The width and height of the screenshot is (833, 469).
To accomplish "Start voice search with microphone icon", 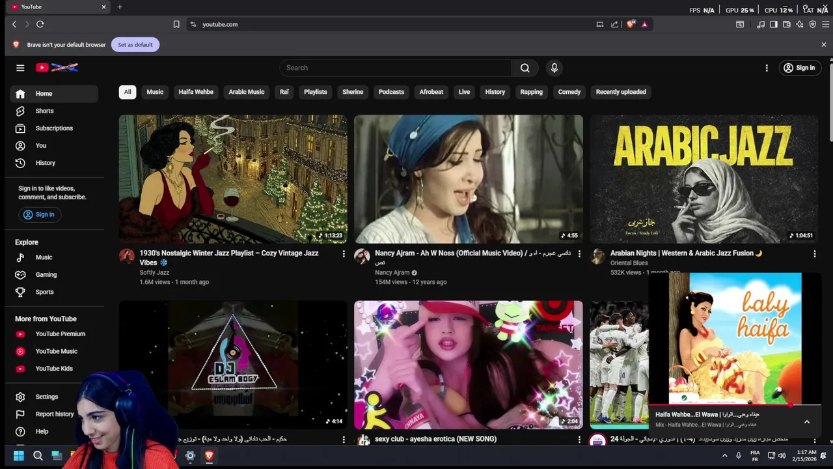I will click(x=554, y=68).
